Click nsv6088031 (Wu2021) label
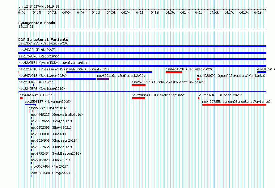 49,134
